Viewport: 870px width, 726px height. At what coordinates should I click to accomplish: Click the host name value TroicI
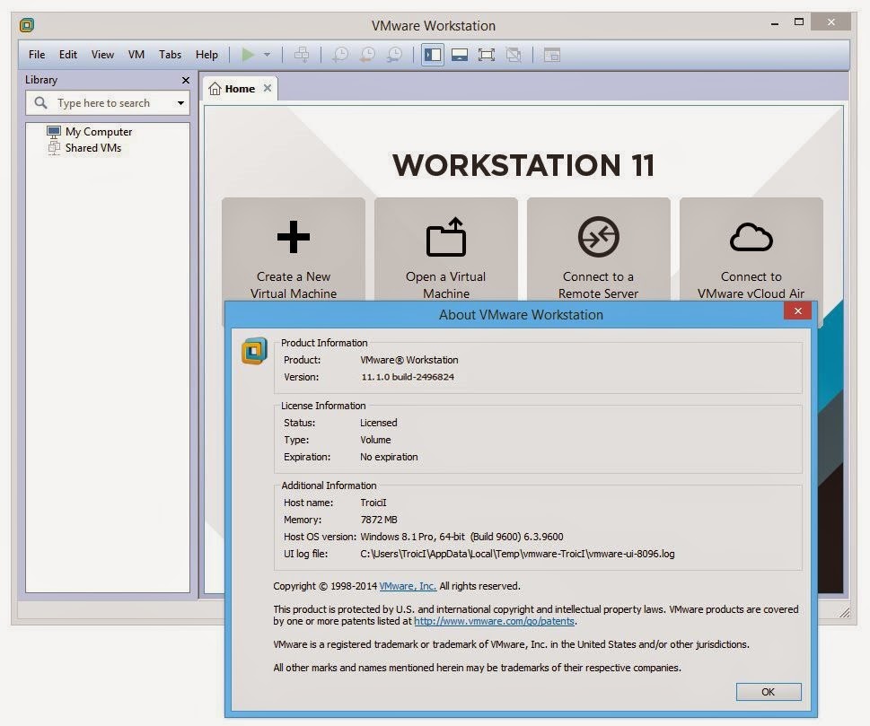pos(373,503)
